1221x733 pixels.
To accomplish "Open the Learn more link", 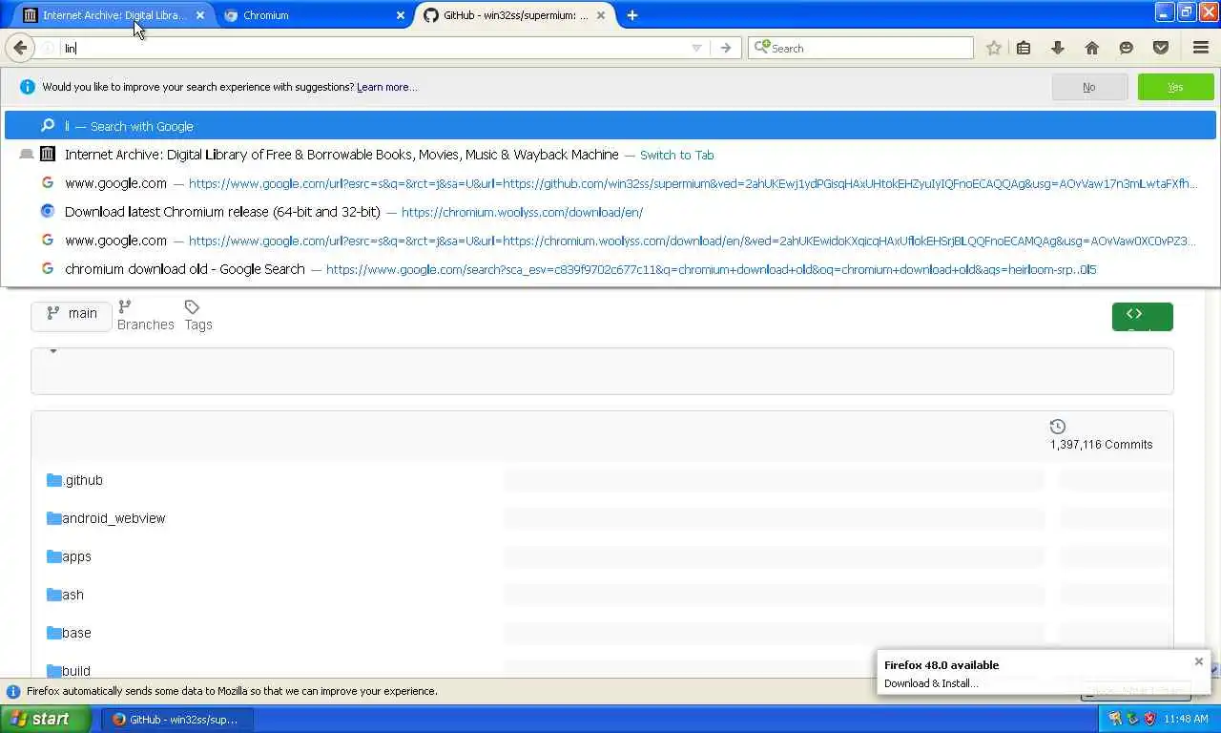I will point(386,87).
